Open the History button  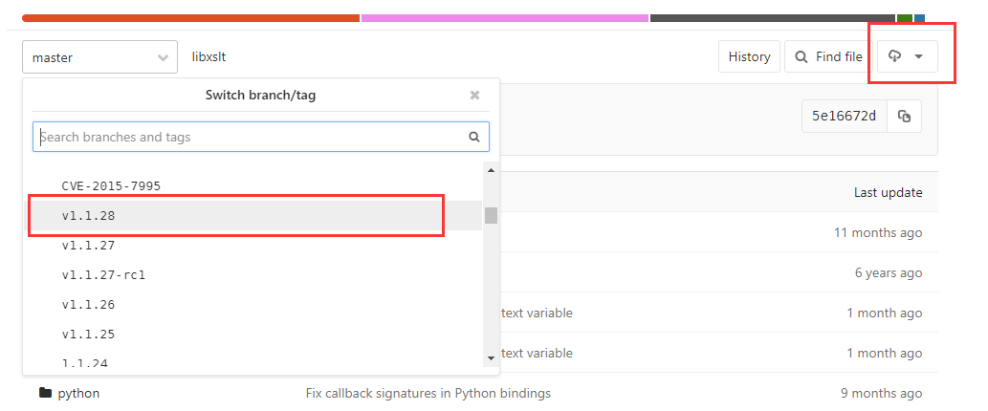(x=749, y=57)
